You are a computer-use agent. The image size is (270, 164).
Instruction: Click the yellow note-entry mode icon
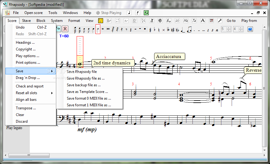(x=101, y=21)
